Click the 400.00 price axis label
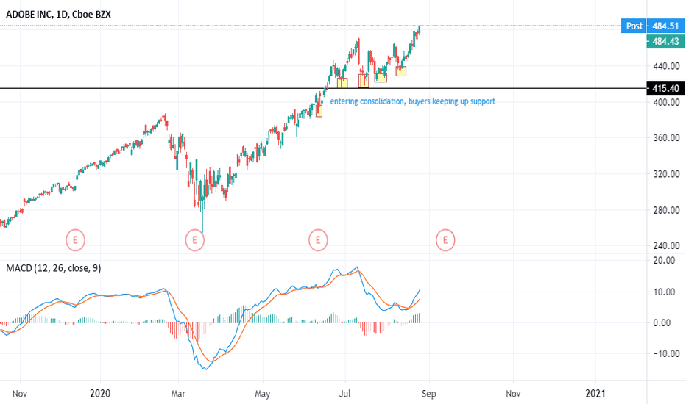Screen dimensions: 686x404 click(666, 102)
